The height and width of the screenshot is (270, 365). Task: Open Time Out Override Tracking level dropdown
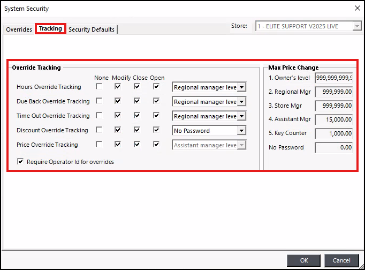point(241,116)
